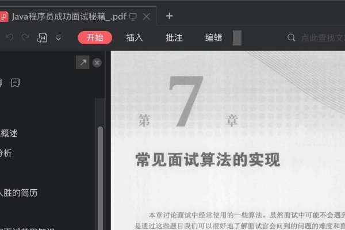Open a new tab with the plus button

170,16
